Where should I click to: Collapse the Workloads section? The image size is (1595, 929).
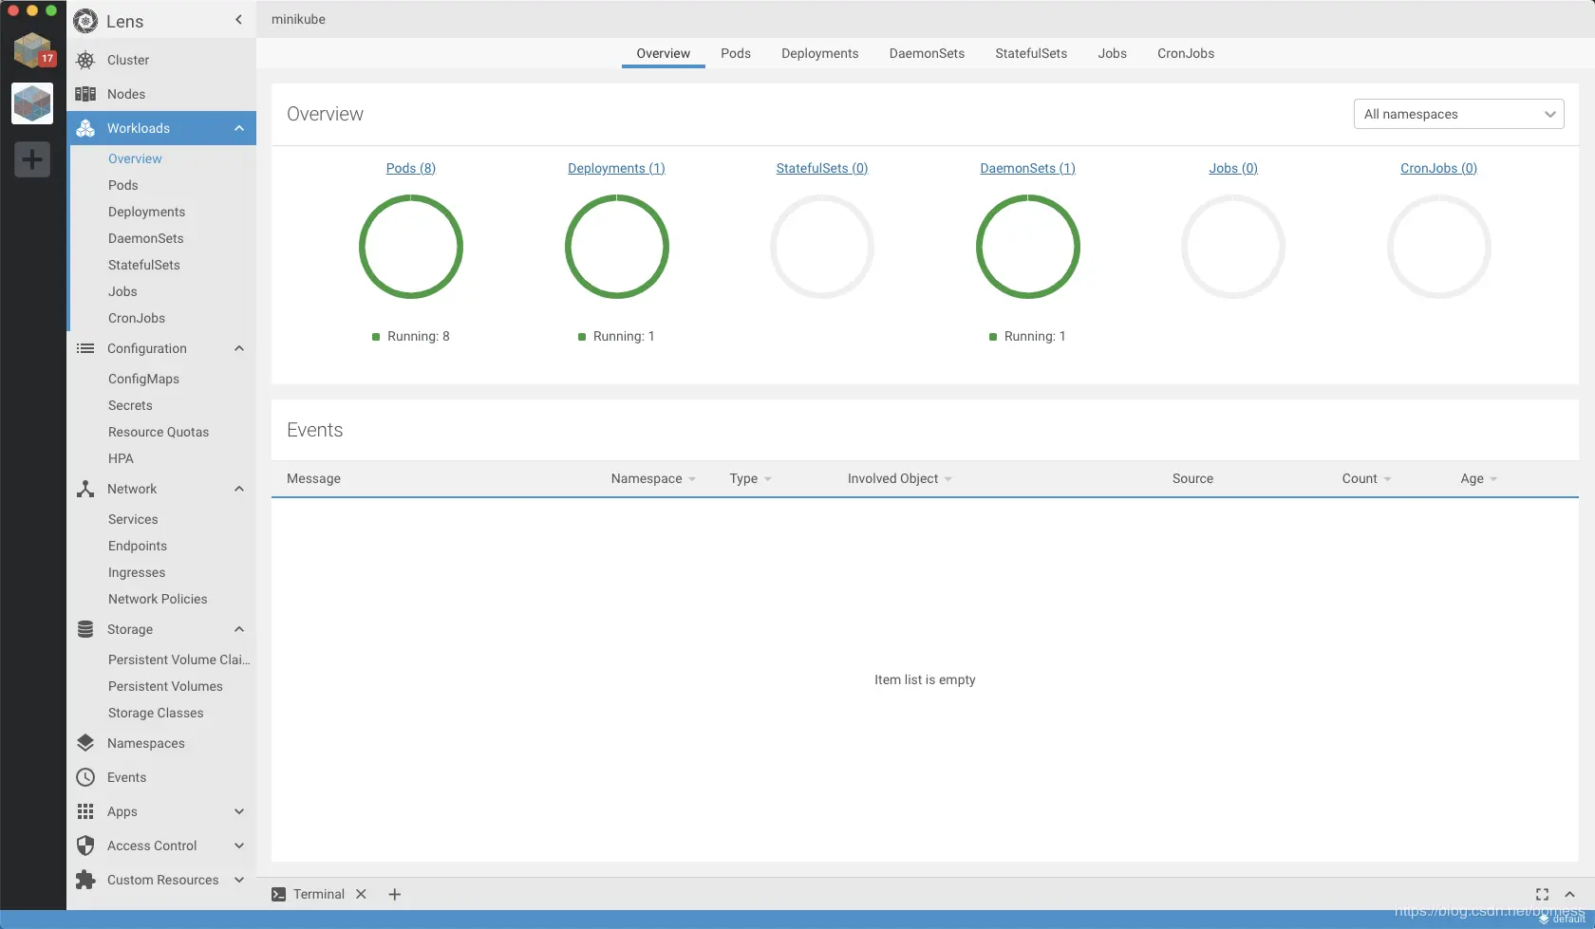[239, 128]
